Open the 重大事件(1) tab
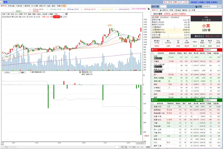The image size is (223, 149). pyautogui.click(x=164, y=10)
